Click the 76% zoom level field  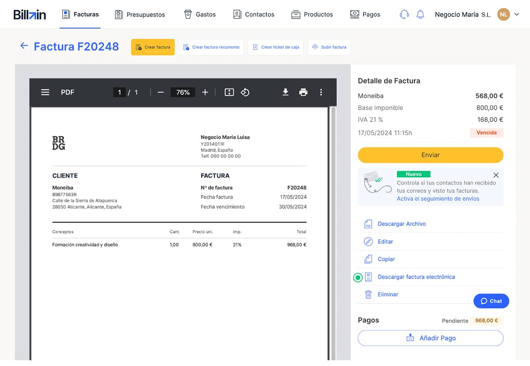[183, 92]
